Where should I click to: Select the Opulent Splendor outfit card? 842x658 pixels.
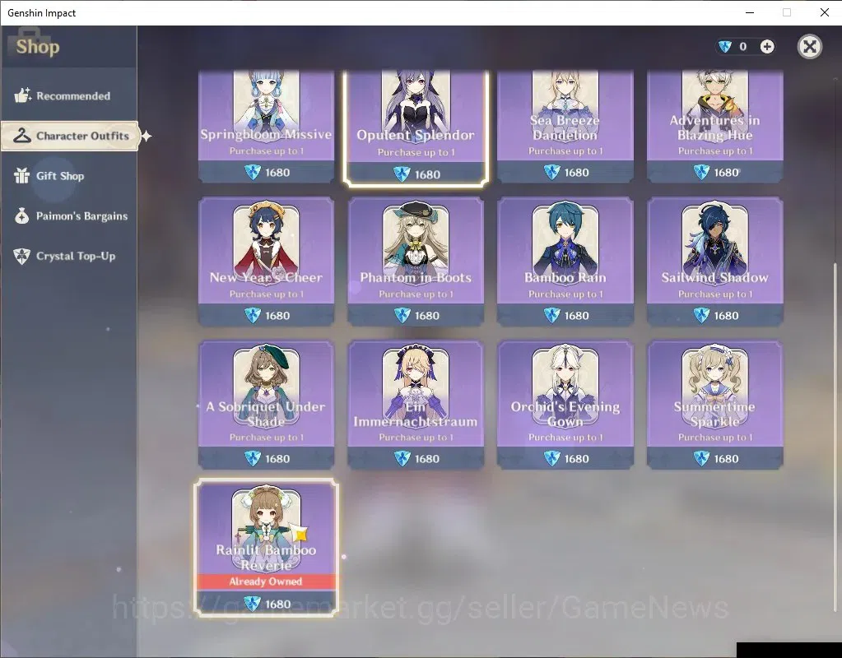416,127
